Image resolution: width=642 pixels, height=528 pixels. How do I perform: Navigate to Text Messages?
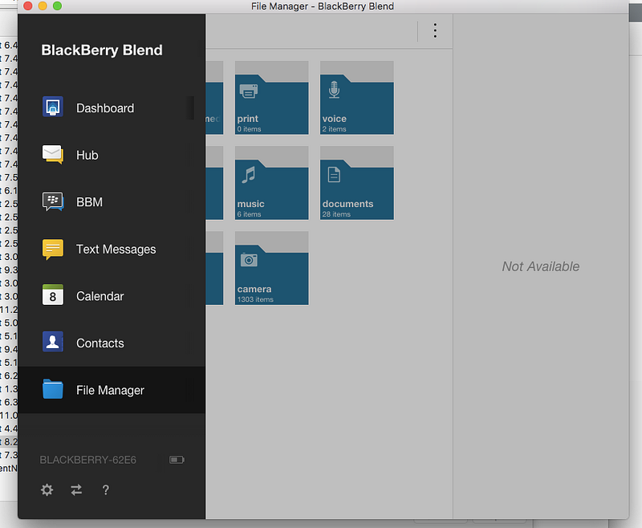116,250
